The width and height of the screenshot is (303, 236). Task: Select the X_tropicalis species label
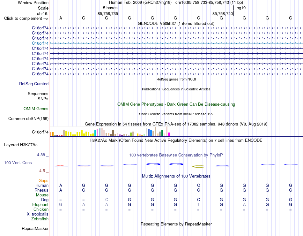38,214
